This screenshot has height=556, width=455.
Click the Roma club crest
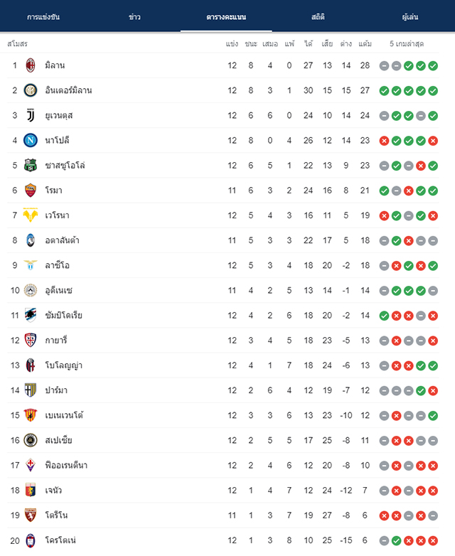point(31,191)
